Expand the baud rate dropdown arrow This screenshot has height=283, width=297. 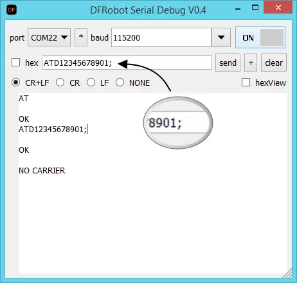[221, 37]
